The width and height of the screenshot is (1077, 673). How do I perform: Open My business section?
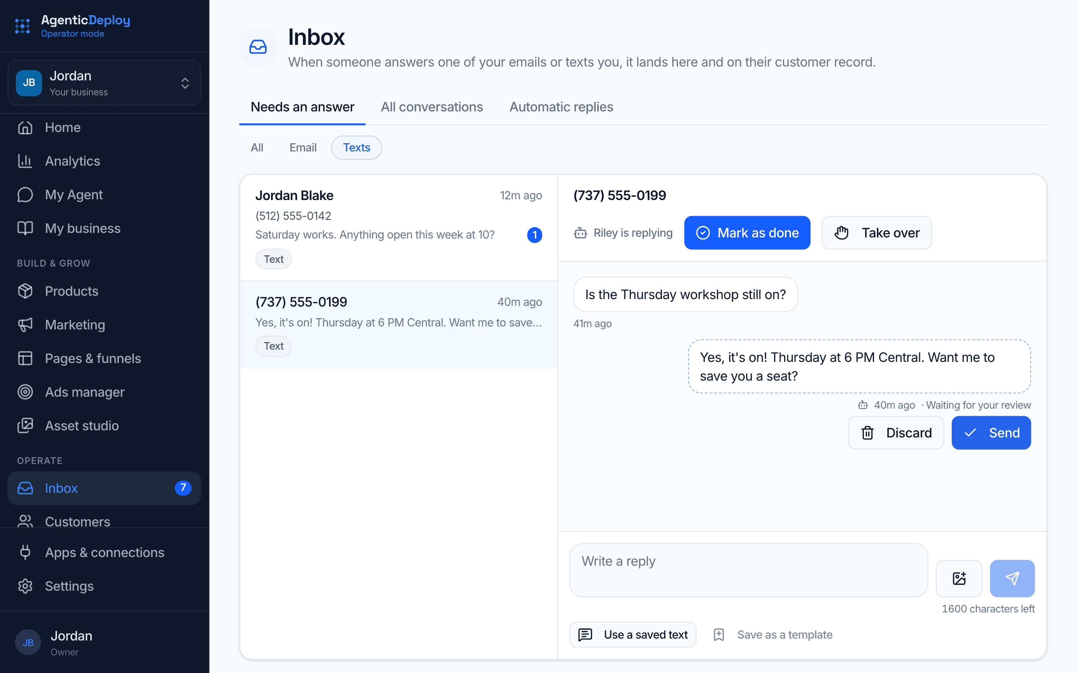click(x=104, y=228)
